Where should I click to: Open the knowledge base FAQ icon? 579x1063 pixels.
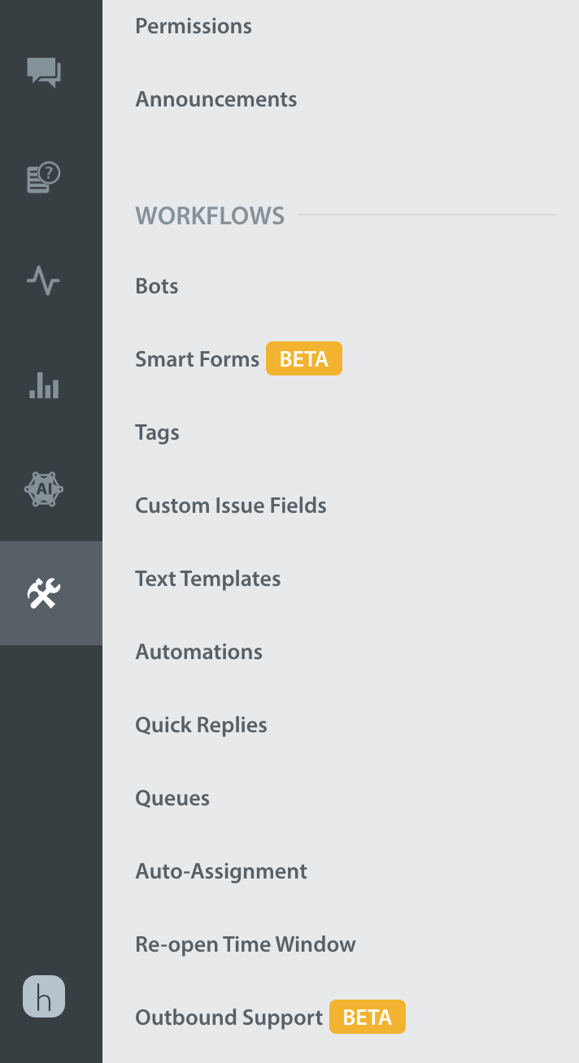(x=44, y=177)
